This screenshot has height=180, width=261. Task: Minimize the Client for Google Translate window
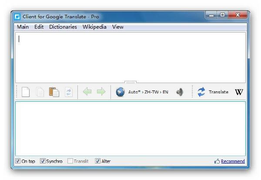point(211,15)
